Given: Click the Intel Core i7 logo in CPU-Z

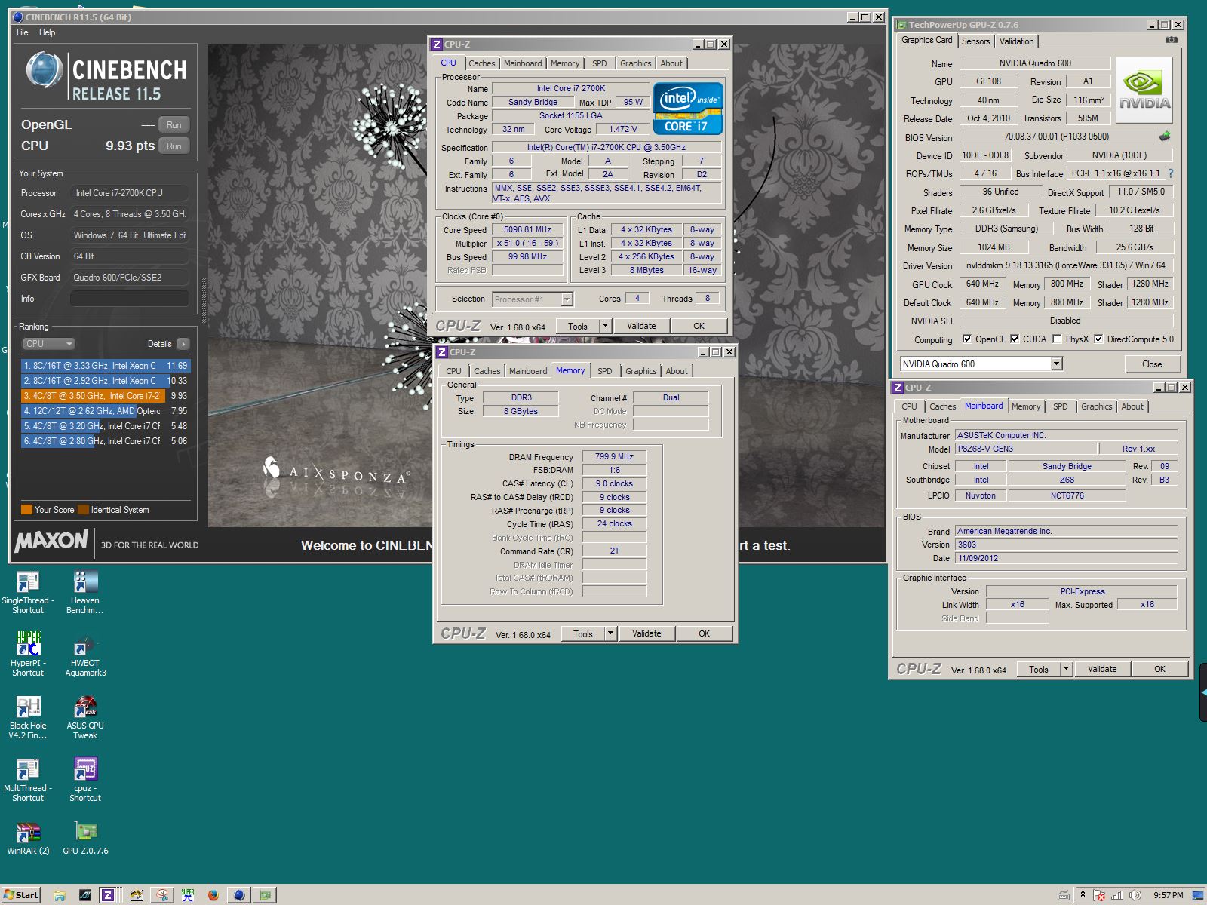Looking at the screenshot, I should pos(688,108).
